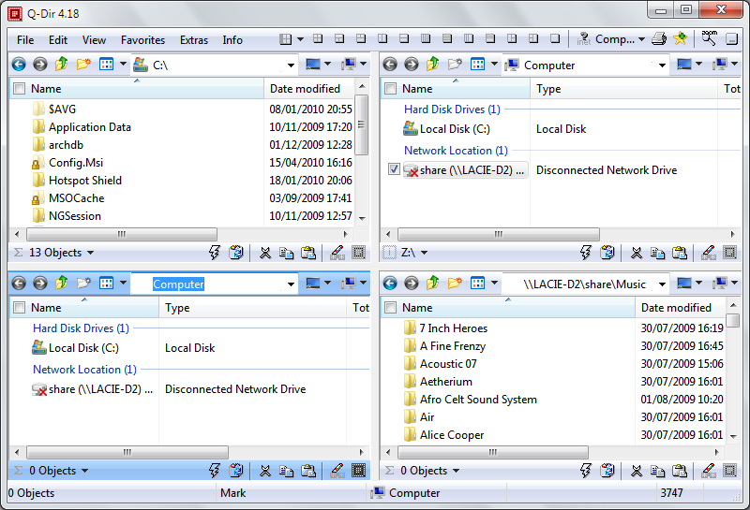The image size is (750, 510).
Task: Click the cut scissors icon in top-left pane
Action: coord(264,253)
